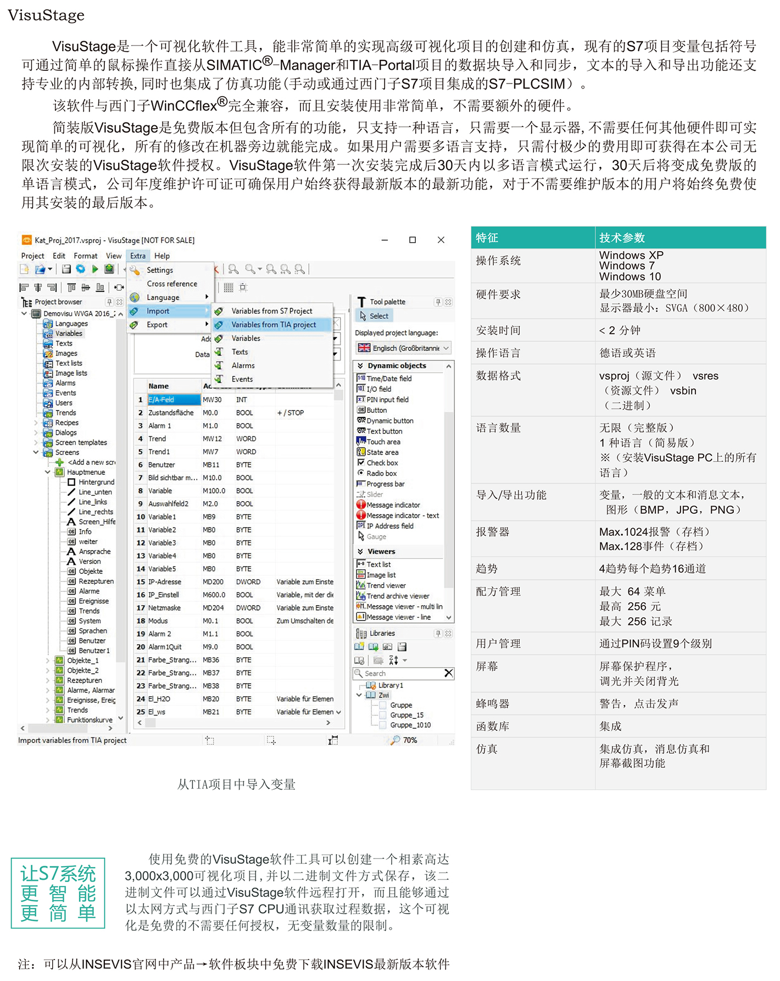Collapse the Viewers section
780x981 pixels.
tap(360, 551)
